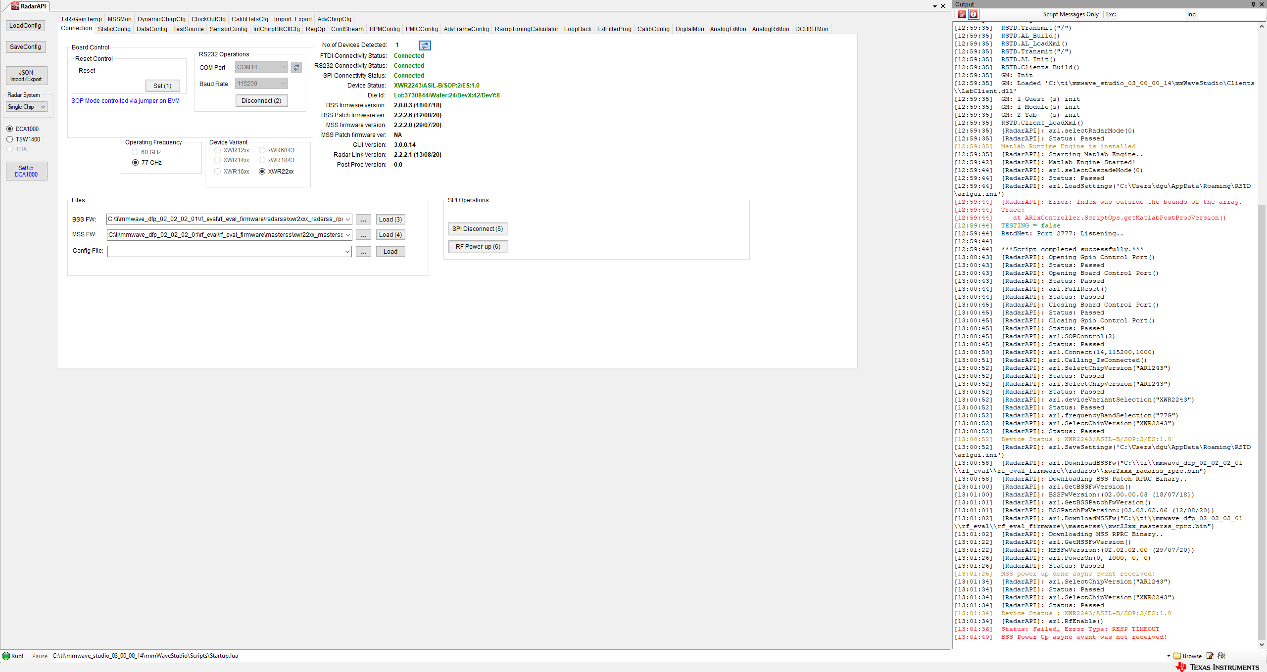Image resolution: width=1267 pixels, height=672 pixels.
Task: Toggle the red auto-scroll icon in the Output toolbar
Action: (x=974, y=14)
